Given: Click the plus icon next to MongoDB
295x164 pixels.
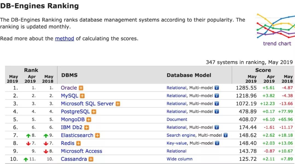Looking at the screenshot, I should tap(88, 120).
